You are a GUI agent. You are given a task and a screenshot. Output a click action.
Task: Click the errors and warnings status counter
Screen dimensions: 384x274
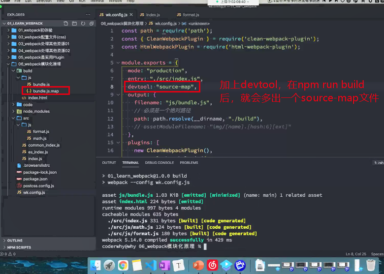point(8,254)
